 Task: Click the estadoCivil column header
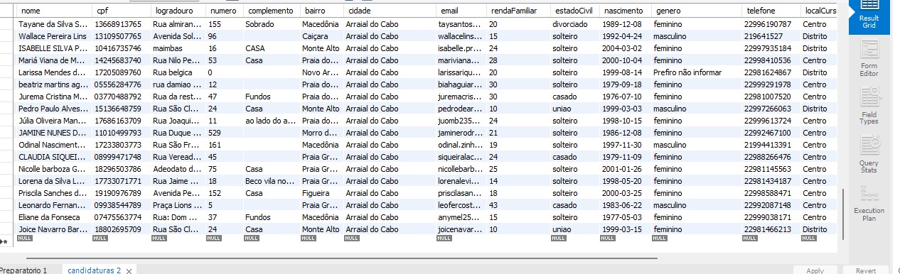coord(572,11)
